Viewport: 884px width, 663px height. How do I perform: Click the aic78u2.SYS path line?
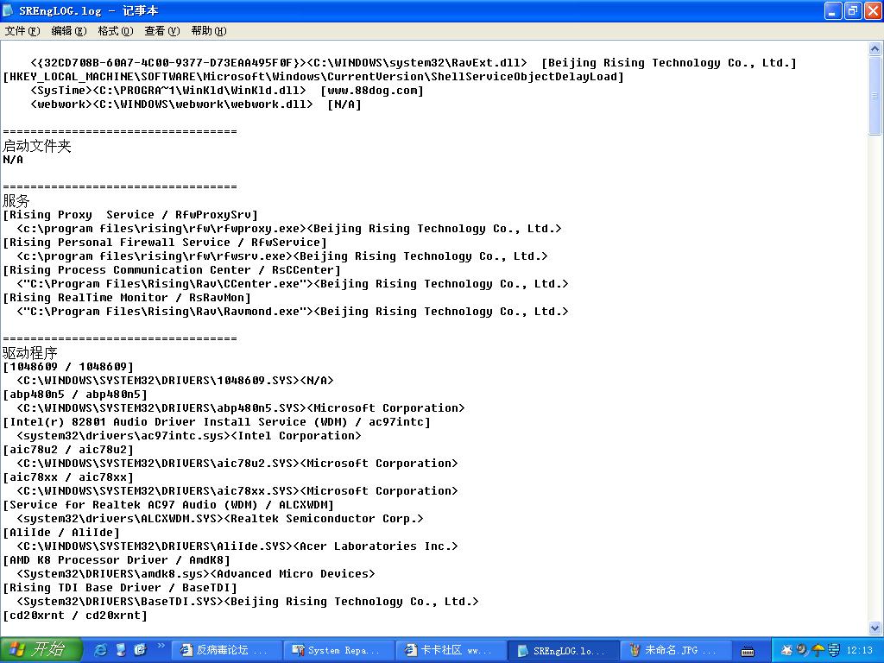point(237,464)
